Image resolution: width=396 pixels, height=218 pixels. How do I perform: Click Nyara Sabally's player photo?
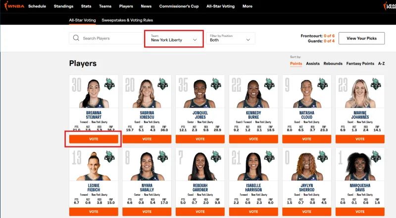point(147,166)
